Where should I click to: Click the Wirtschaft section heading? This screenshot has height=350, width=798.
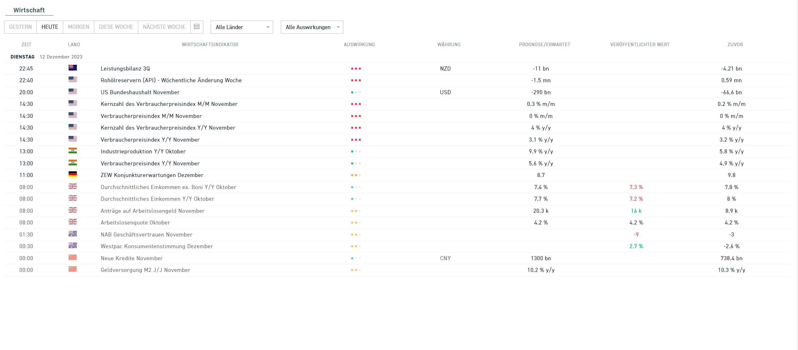[29, 10]
